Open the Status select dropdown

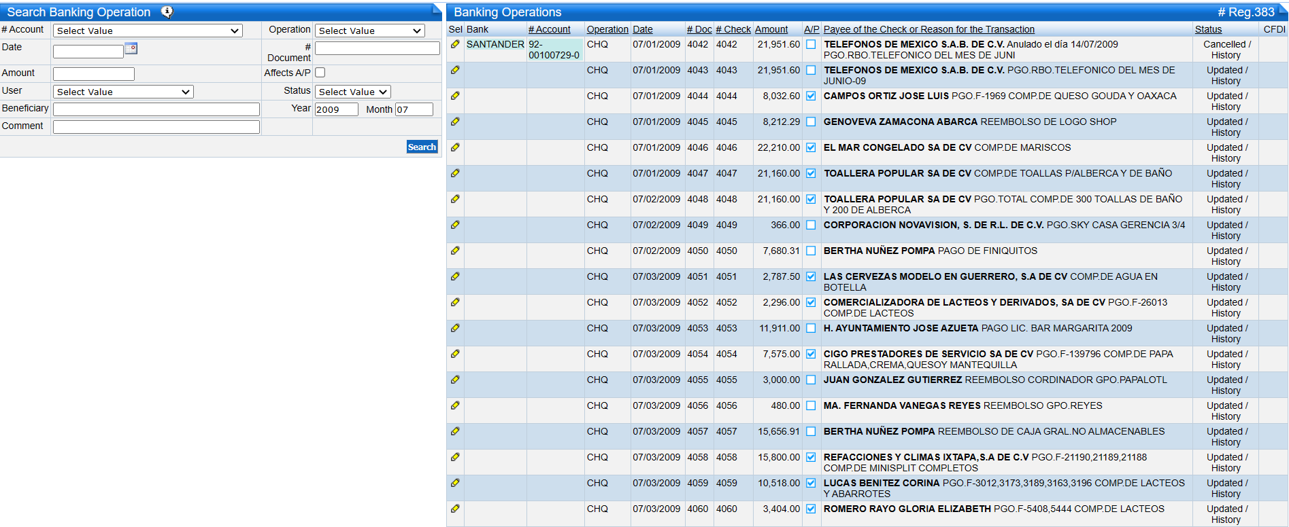[x=353, y=92]
